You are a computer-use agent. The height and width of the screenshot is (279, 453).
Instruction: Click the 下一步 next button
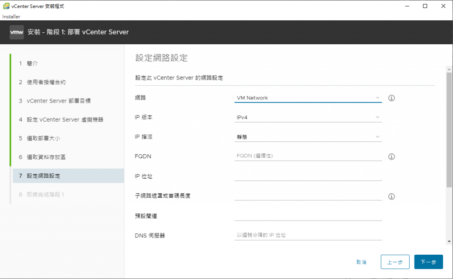pyautogui.click(x=428, y=262)
